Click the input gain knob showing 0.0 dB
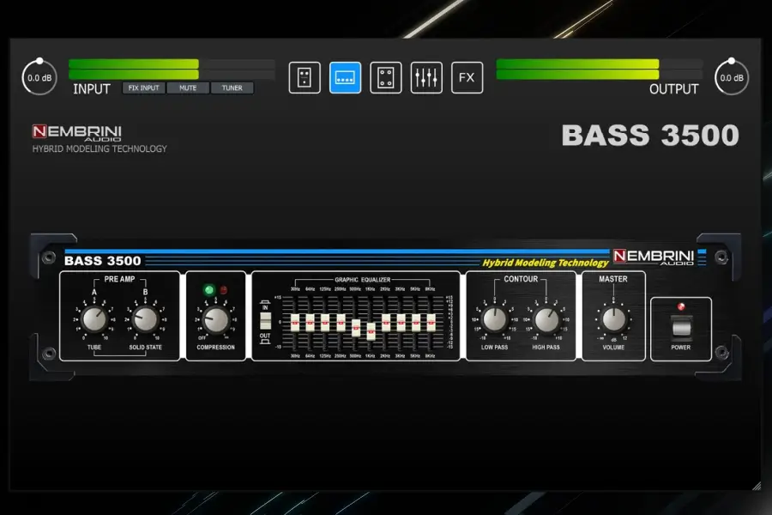This screenshot has width=772, height=515. (x=39, y=77)
